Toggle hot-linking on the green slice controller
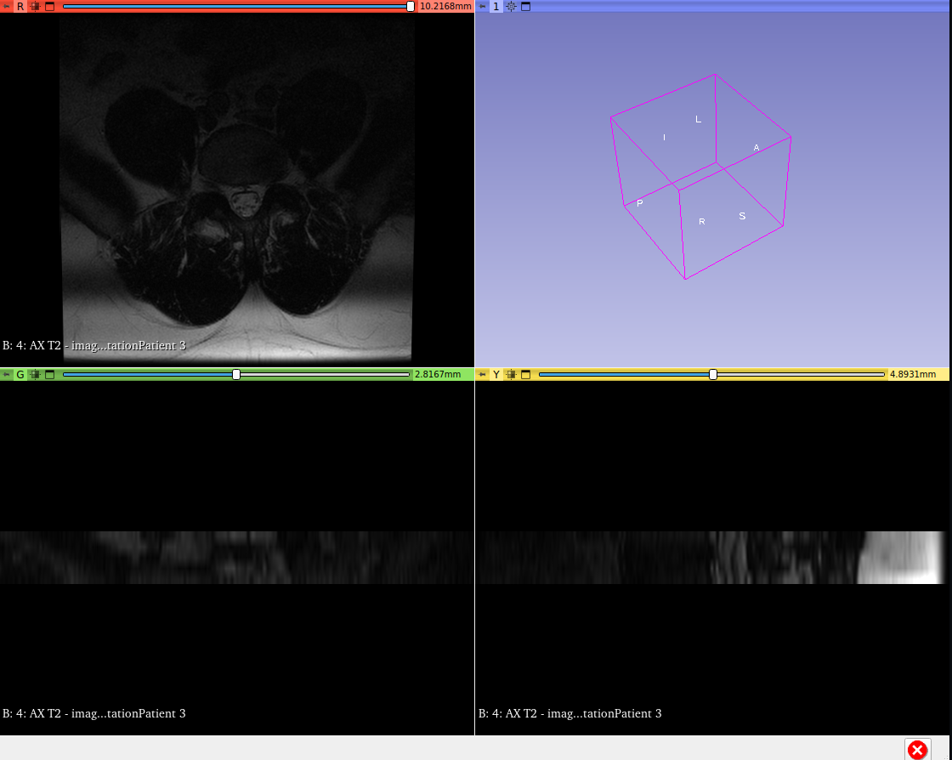Image resolution: width=952 pixels, height=760 pixels. (x=35, y=373)
